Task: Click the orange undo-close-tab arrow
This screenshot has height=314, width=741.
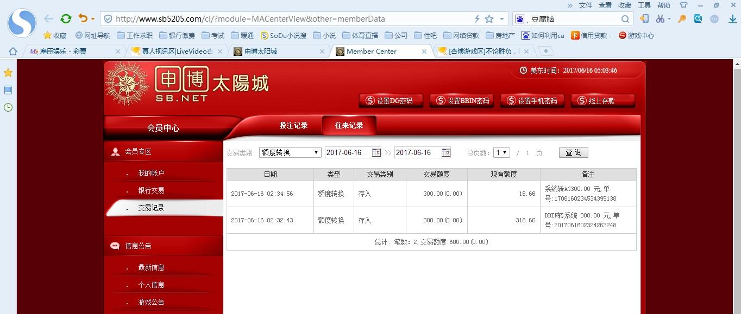Action: 83,18
